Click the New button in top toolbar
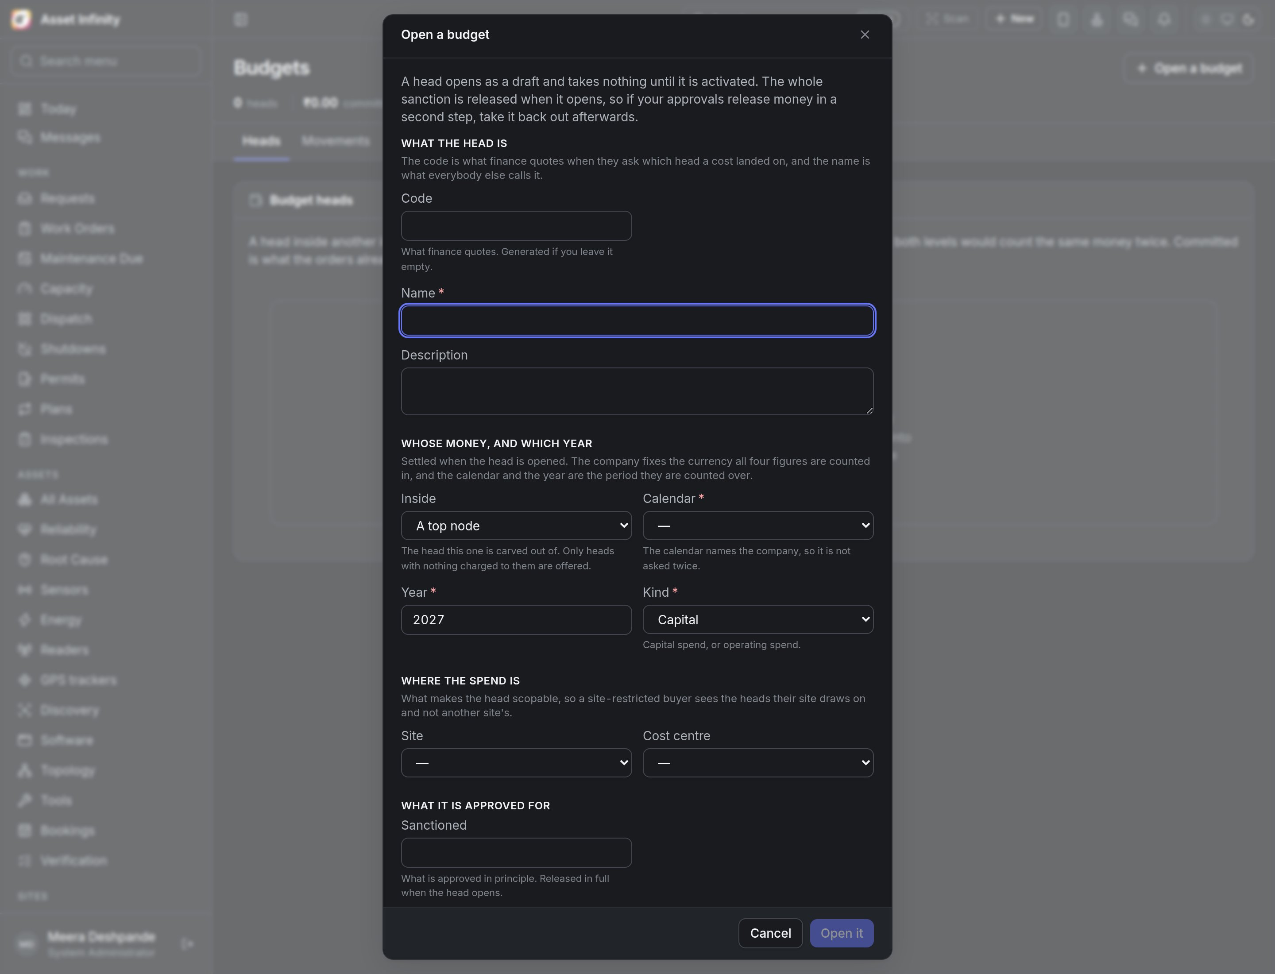This screenshot has width=1275, height=974. 1014,19
